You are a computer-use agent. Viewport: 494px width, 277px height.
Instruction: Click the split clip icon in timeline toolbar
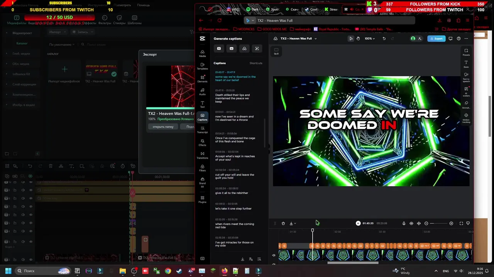[x=419, y=224]
